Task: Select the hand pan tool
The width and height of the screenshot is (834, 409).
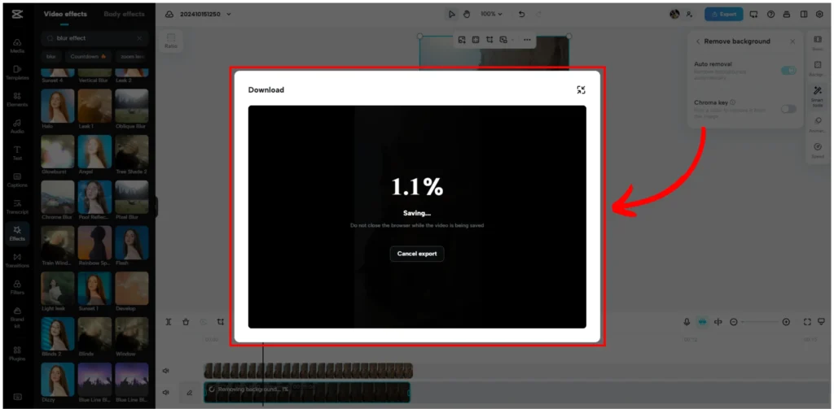Action: coord(467,15)
